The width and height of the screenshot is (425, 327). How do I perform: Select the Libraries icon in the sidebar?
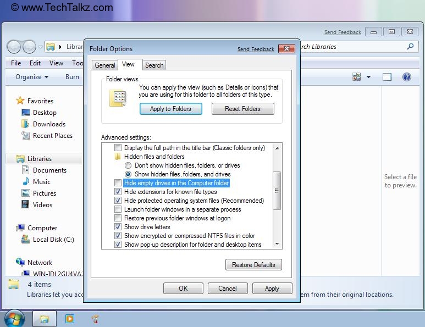click(20, 159)
